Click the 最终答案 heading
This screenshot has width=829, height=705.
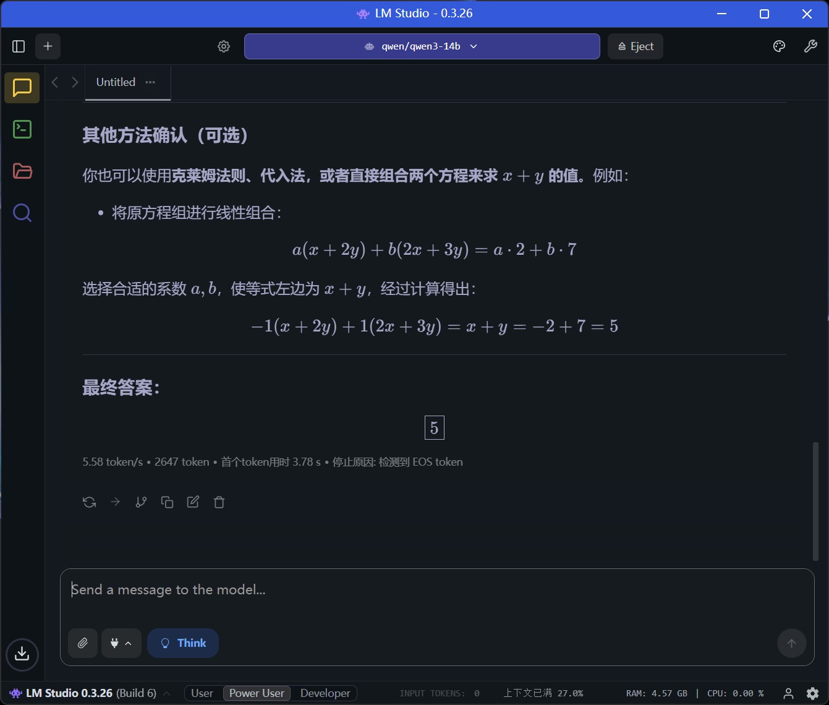point(121,388)
